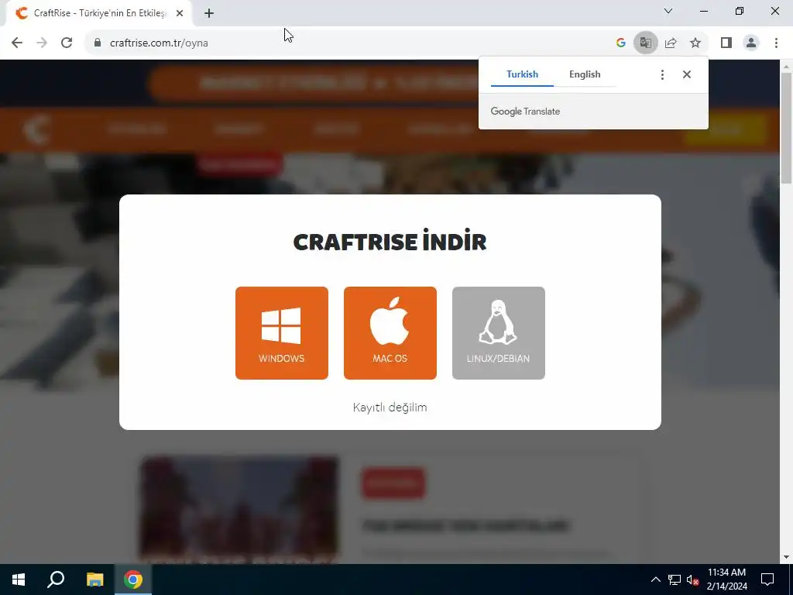Open Google Translate popup options menu
Screen dimensions: 793x595
[x=662, y=75]
